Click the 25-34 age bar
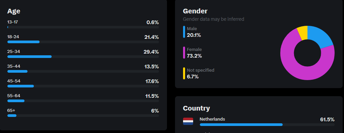The width and height of the screenshot is (344, 133). (x=83, y=57)
